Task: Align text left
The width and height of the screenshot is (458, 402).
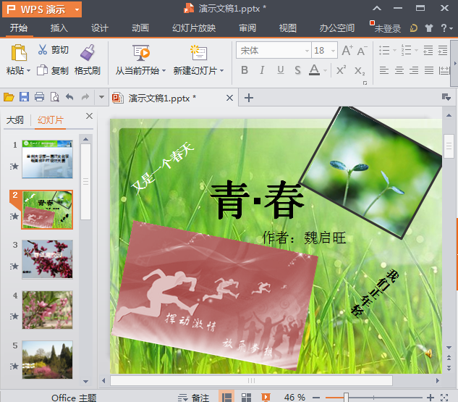Action: [383, 70]
